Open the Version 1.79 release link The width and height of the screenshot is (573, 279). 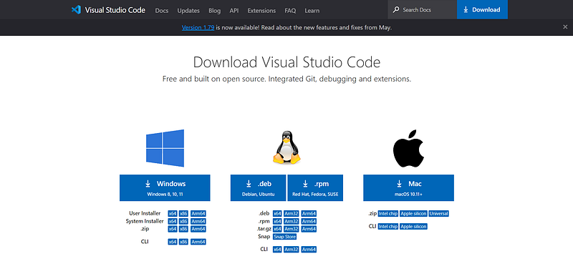(x=198, y=27)
